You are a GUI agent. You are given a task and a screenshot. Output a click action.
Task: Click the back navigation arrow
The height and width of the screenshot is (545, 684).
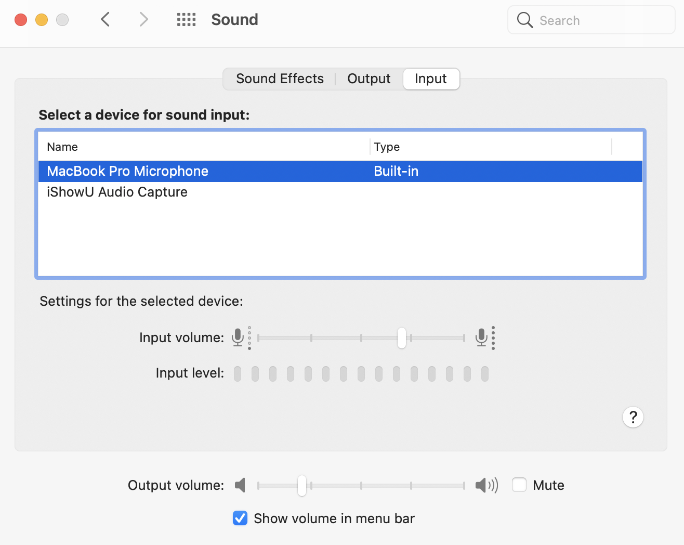[x=106, y=20]
